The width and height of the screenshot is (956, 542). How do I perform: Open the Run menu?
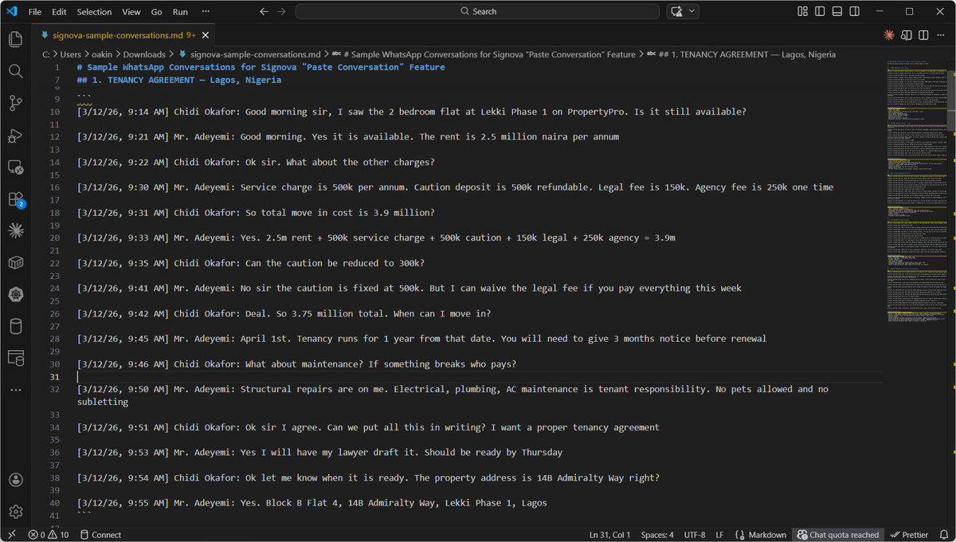pyautogui.click(x=180, y=11)
